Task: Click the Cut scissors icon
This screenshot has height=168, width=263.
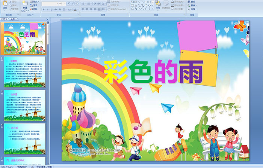Action: pos(11,1)
